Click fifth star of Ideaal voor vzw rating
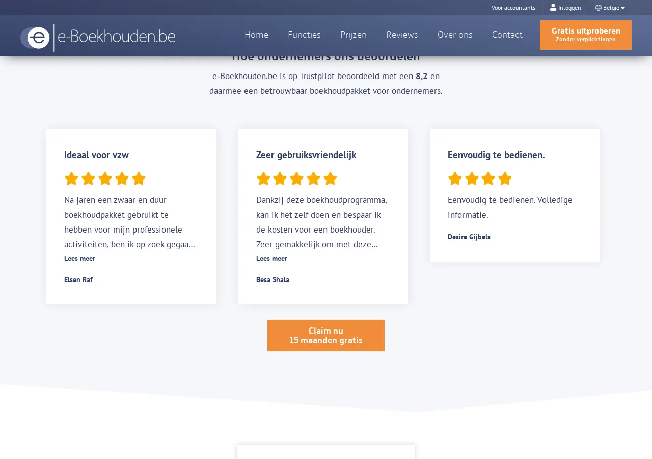The height and width of the screenshot is (459, 652). pos(139,178)
